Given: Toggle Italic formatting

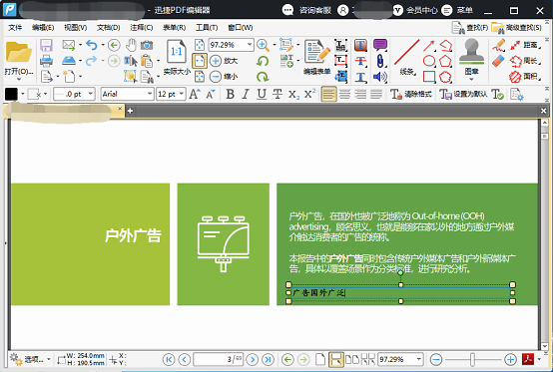Looking at the screenshot, I should 246,94.
